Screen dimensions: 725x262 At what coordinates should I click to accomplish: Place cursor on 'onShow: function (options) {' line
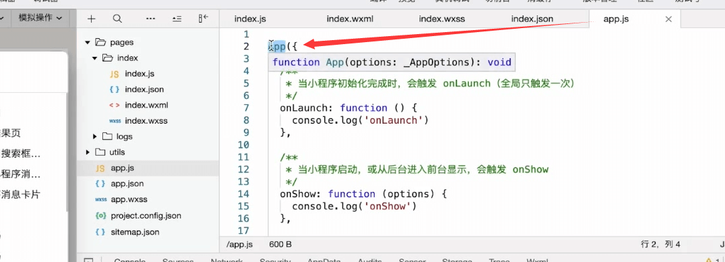tap(363, 194)
